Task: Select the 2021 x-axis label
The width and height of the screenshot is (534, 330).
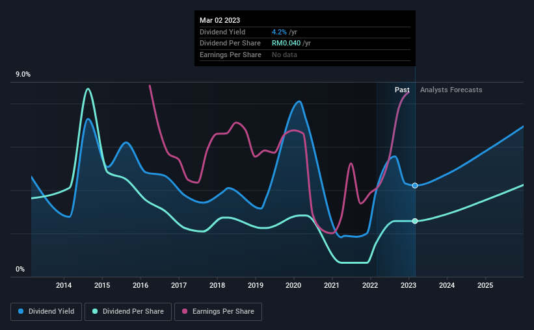Action: tap(332, 285)
